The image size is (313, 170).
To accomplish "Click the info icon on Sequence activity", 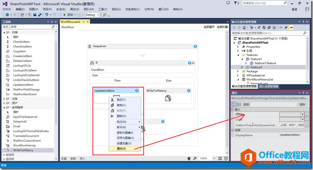I will (195, 46).
